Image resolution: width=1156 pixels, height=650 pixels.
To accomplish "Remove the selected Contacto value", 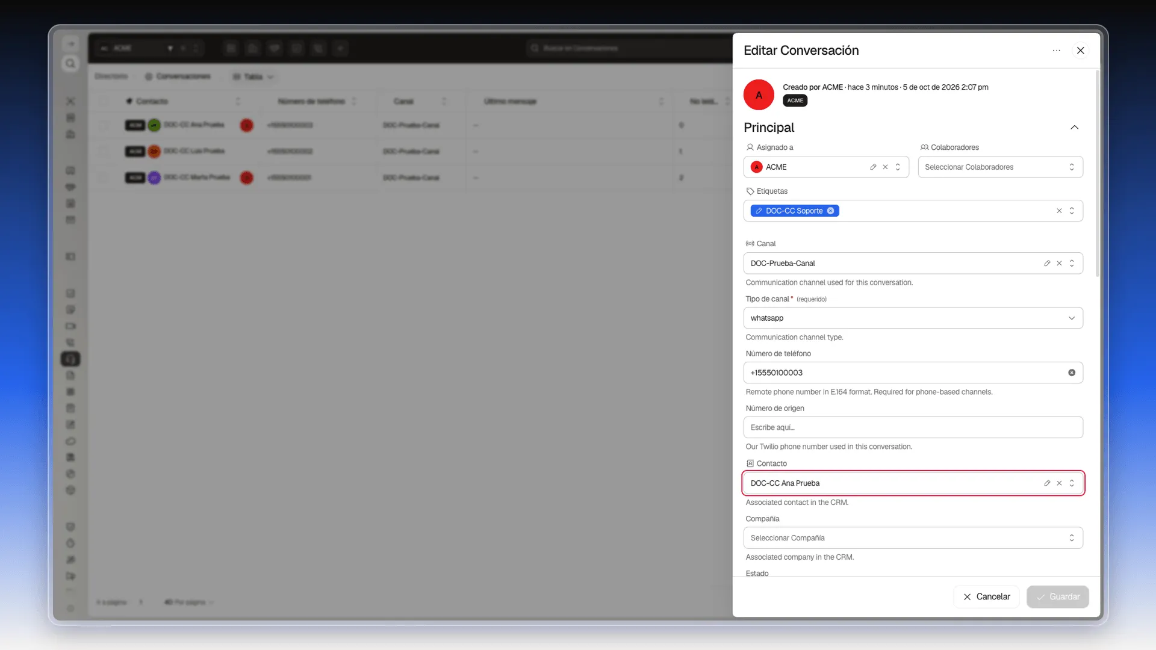I will [x=1059, y=483].
